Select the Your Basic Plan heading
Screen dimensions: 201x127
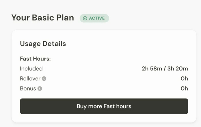(43, 18)
